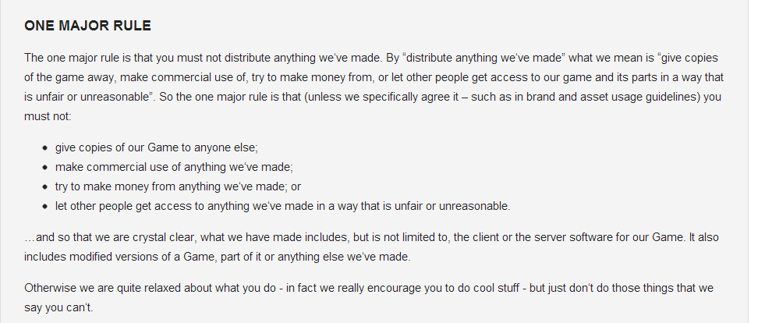Click the final line 'say you can't.'
Screen dimensions: 758x323
(x=58, y=307)
